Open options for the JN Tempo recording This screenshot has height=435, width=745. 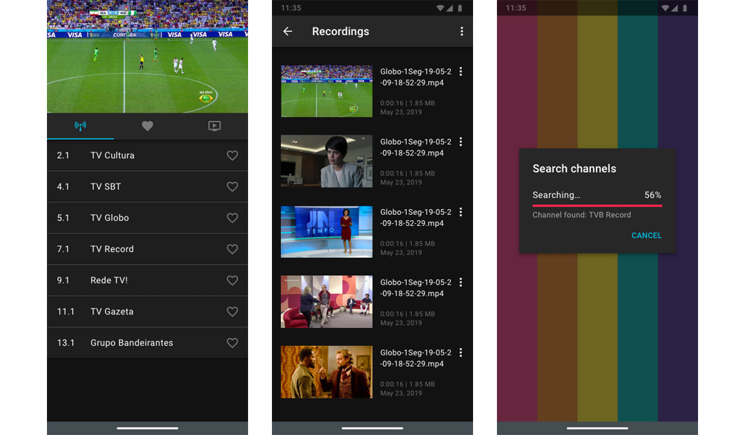pyautogui.click(x=460, y=212)
